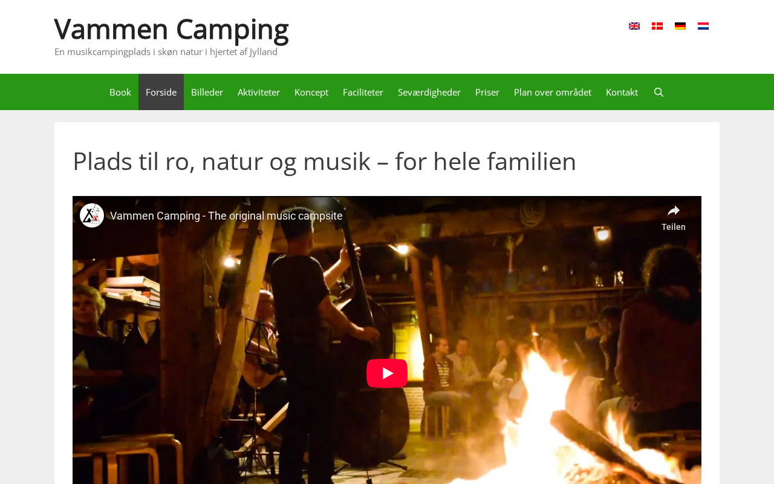Check the Priser page

click(x=487, y=92)
